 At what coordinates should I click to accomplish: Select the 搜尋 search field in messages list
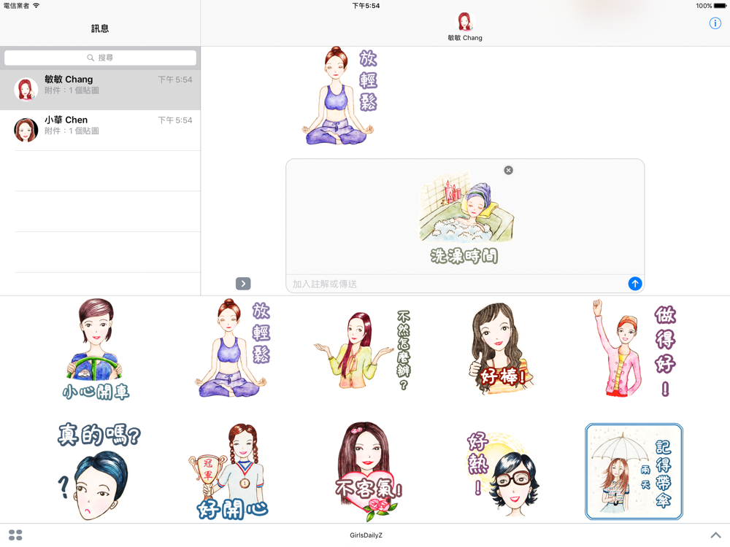[100, 58]
